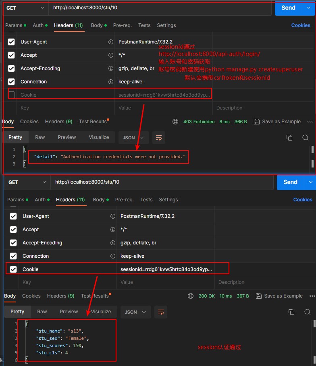The height and width of the screenshot is (366, 316).
Task: Enable the unchecked Cookie header in upper request
Action: point(11,95)
